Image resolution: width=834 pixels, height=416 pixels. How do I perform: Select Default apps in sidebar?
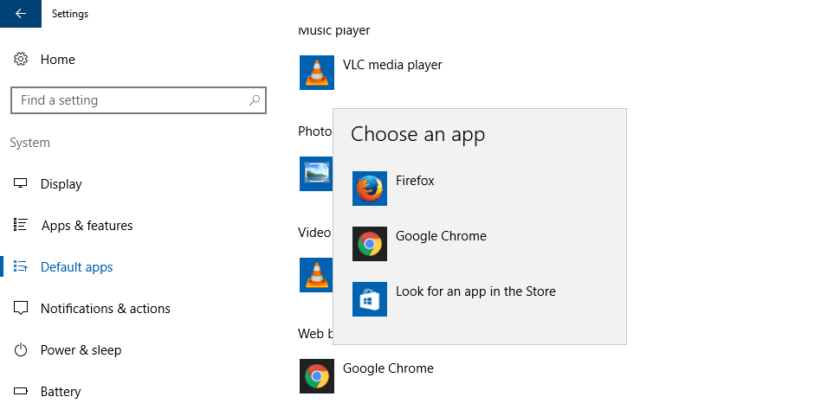[76, 267]
